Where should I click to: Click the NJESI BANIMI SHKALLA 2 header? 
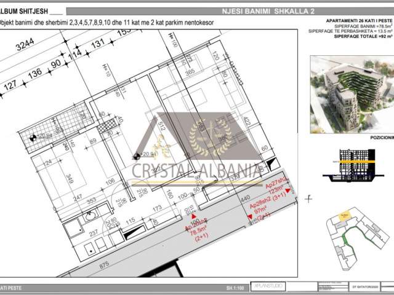268,11
